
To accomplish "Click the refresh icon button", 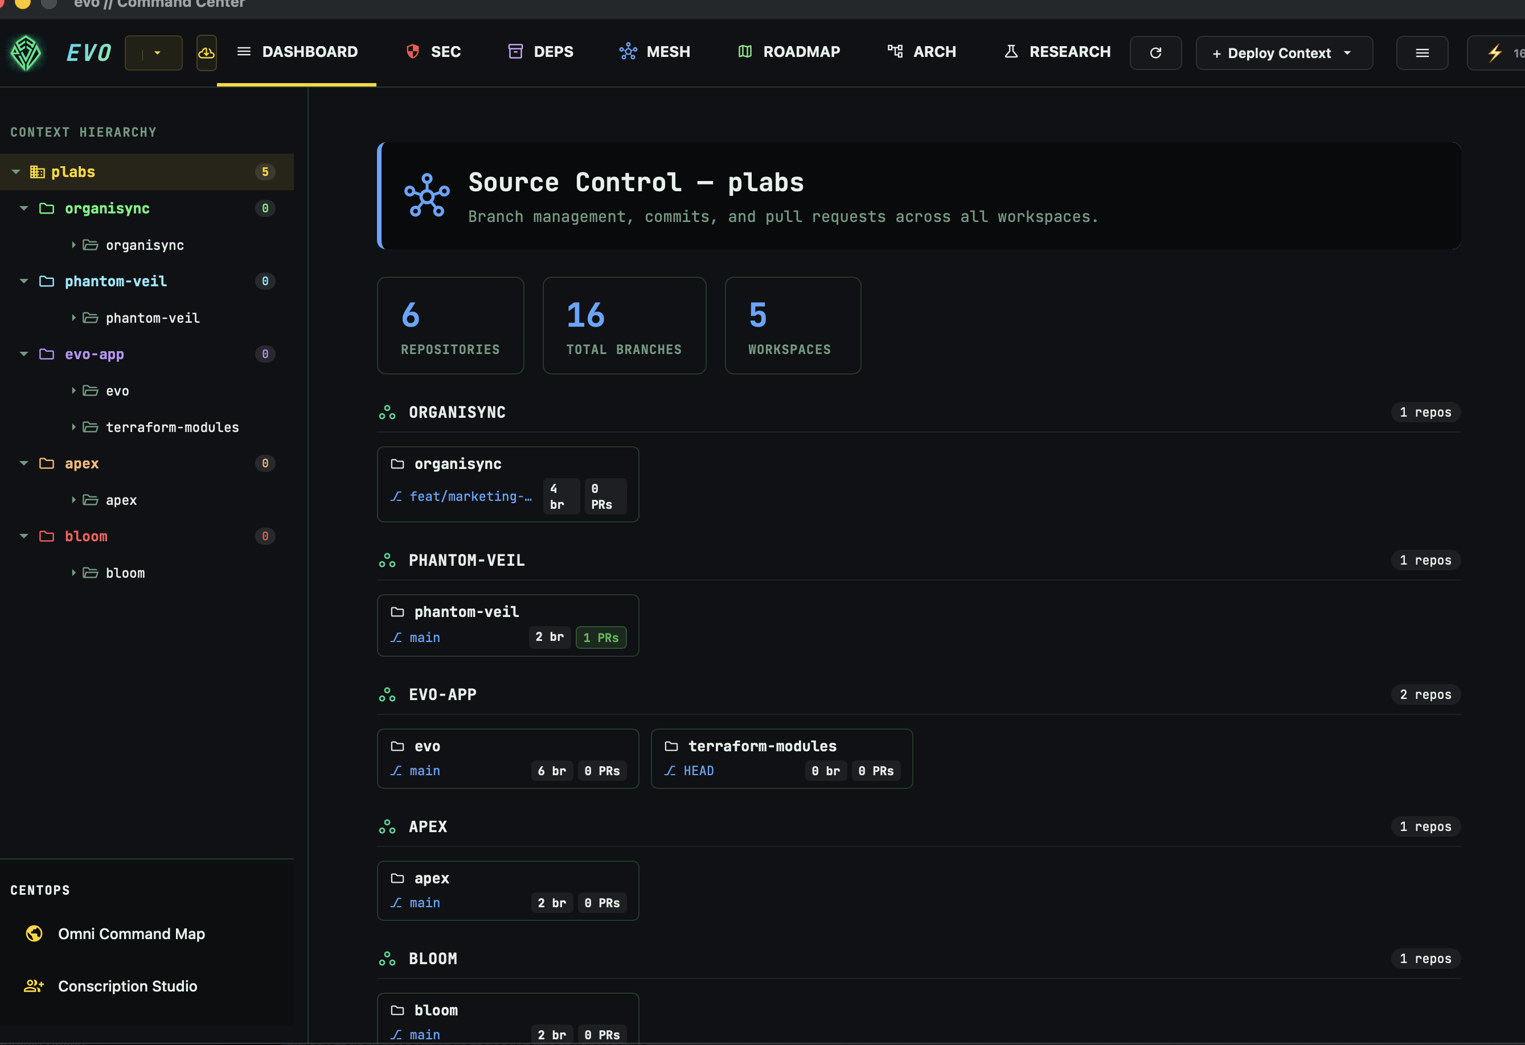I will pos(1155,52).
